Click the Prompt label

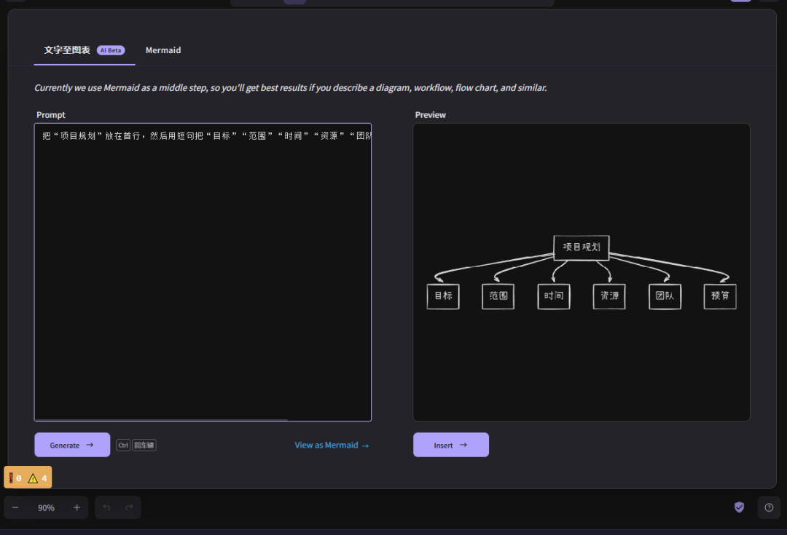[x=51, y=115]
